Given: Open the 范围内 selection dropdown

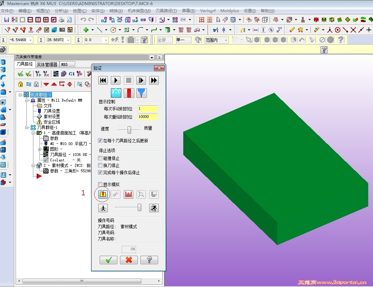Looking at the screenshot, I should 226,40.
